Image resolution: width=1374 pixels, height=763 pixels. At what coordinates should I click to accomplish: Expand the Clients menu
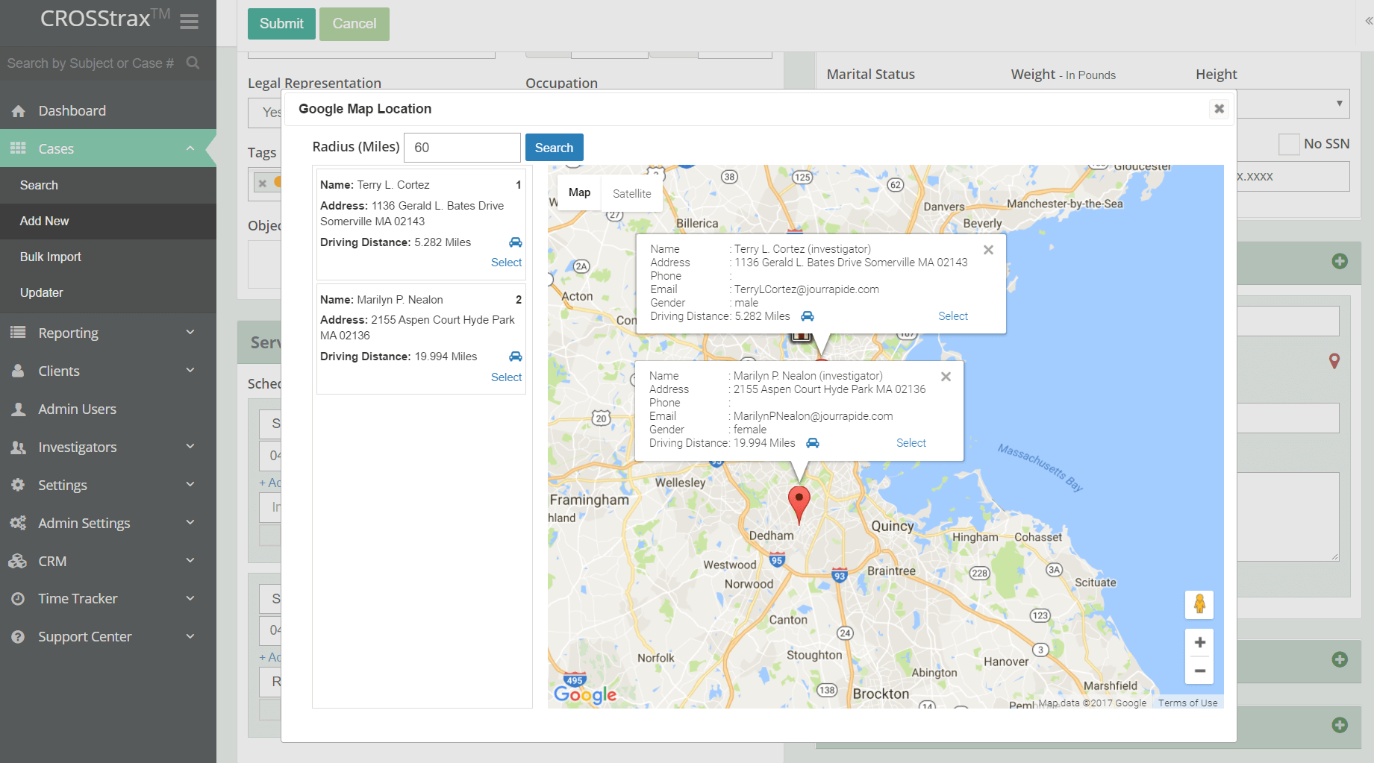pos(108,371)
